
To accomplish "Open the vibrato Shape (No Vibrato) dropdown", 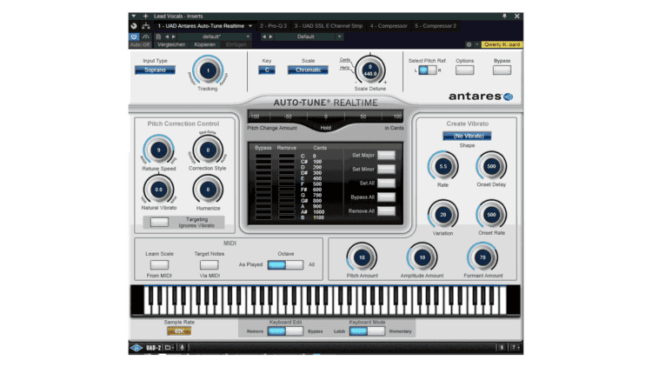I will pyautogui.click(x=467, y=136).
